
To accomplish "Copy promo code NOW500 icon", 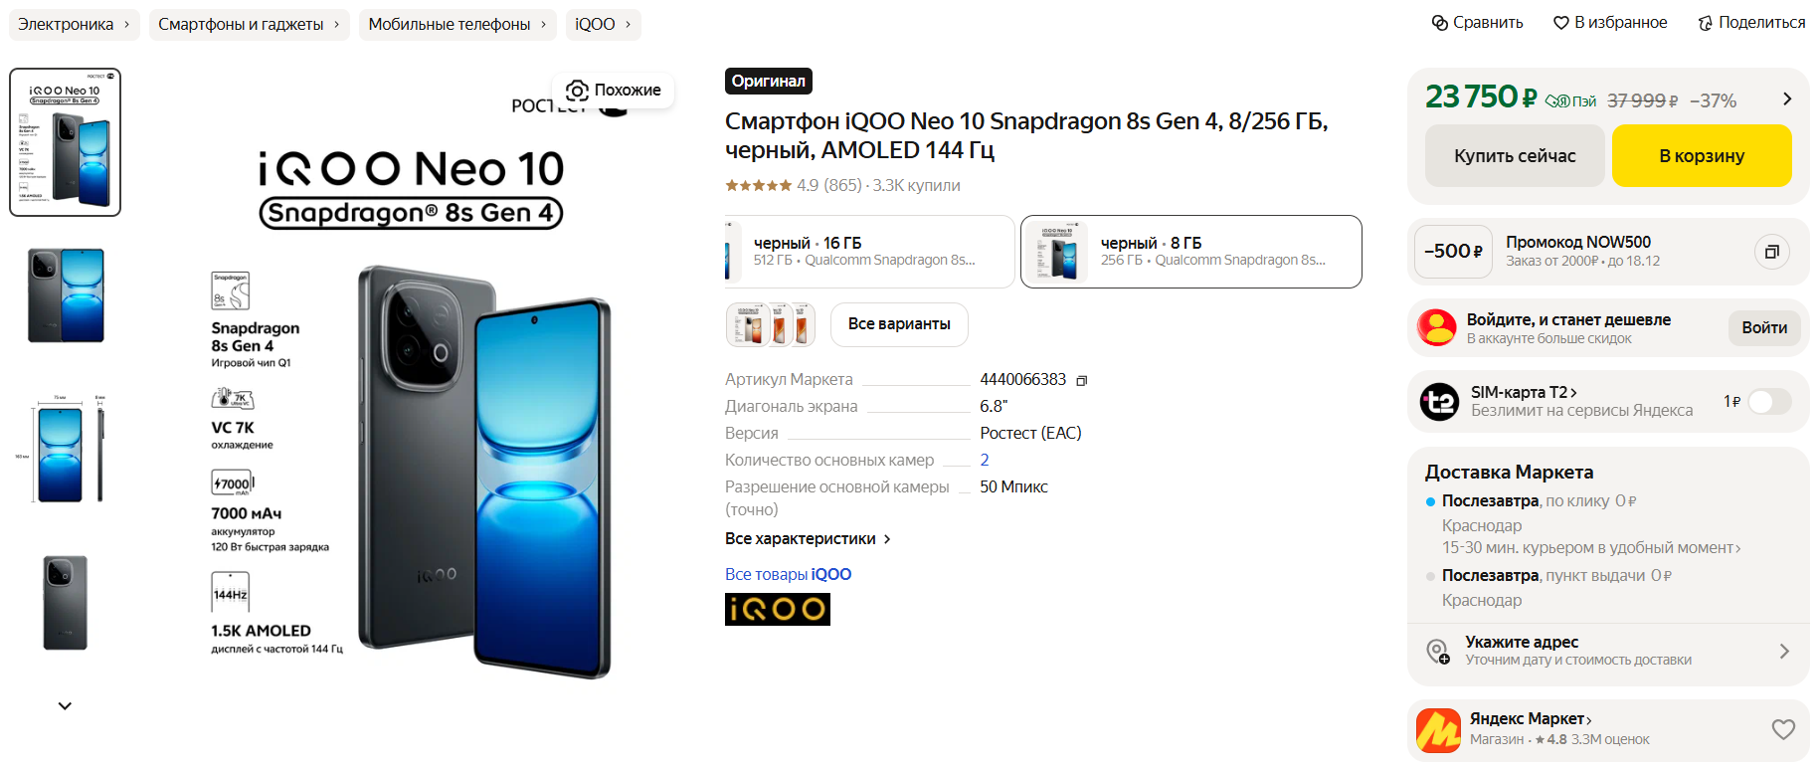I will [1771, 252].
